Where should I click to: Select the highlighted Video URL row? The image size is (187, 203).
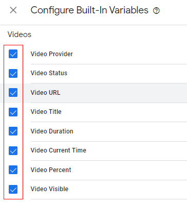point(93,93)
